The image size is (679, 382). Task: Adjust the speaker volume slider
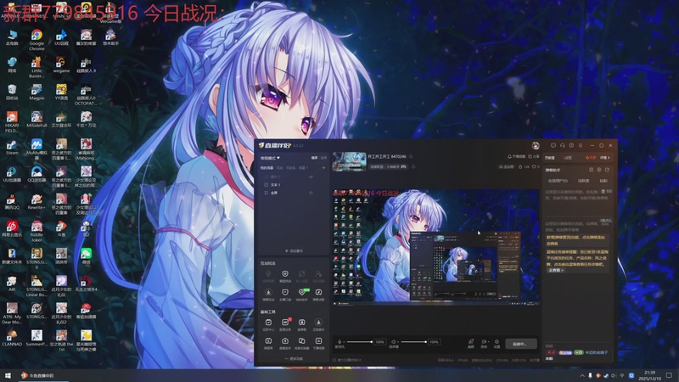(x=413, y=342)
